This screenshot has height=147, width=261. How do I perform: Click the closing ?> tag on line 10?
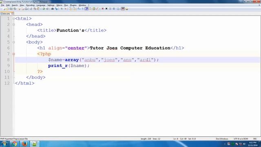(40, 71)
